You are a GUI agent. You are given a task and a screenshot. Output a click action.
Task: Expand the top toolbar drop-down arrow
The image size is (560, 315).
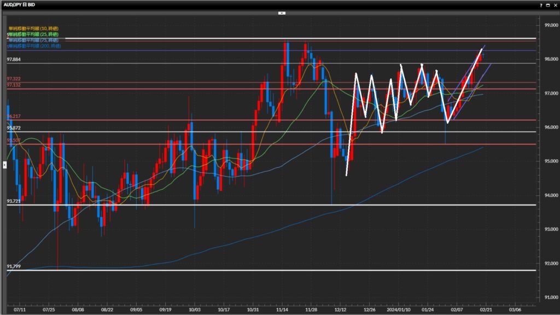(282, 13)
